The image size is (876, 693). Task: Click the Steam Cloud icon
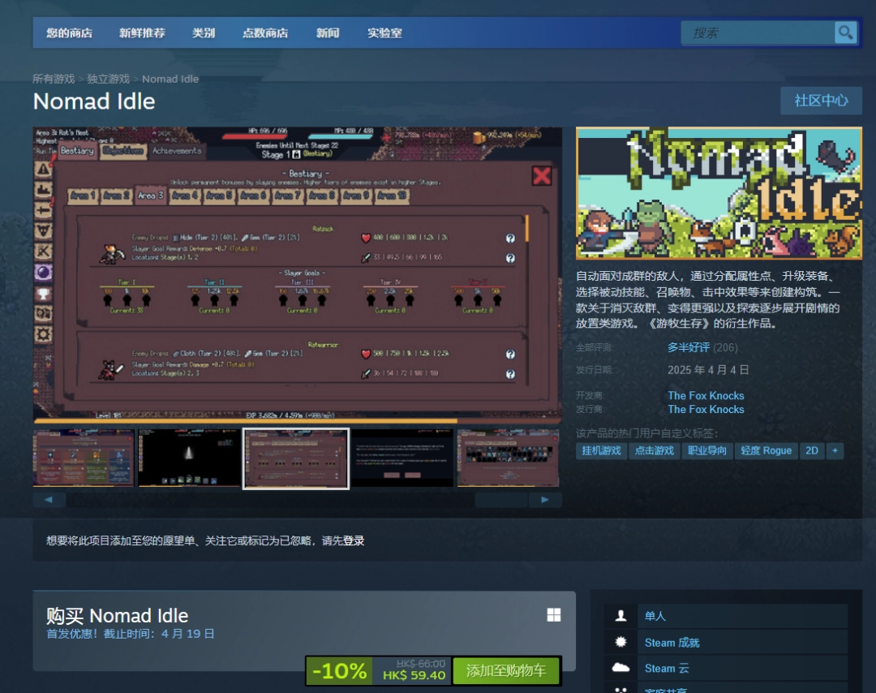(x=620, y=668)
